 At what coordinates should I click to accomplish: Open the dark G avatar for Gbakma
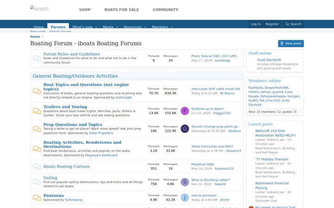click(x=185, y=128)
